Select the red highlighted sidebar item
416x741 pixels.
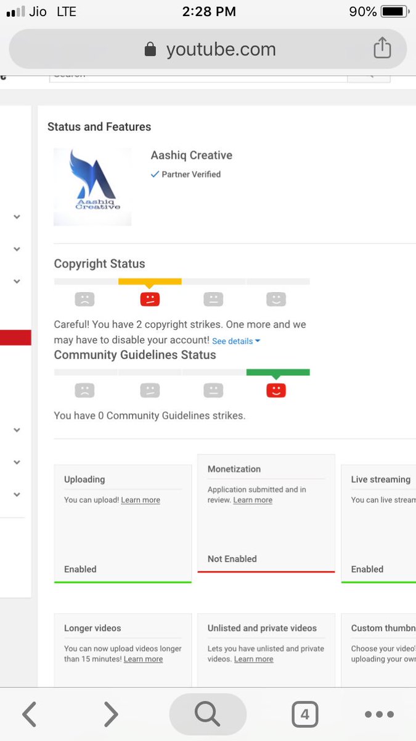[15, 337]
